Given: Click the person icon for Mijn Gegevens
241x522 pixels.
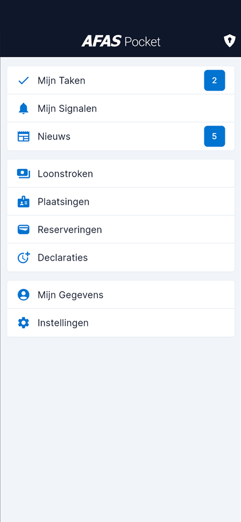Looking at the screenshot, I should click(23, 295).
